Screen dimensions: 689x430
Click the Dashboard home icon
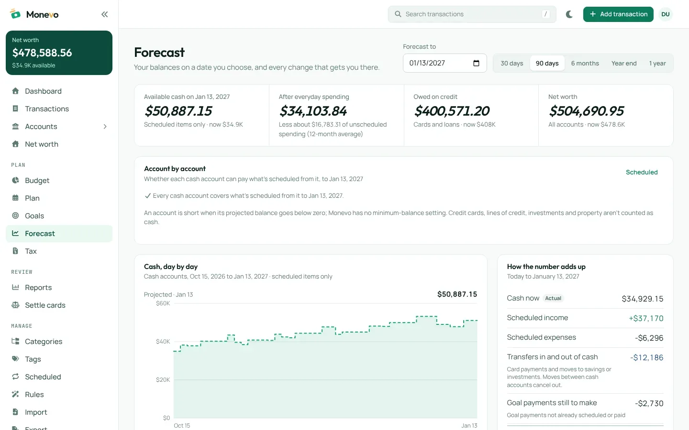coord(15,91)
